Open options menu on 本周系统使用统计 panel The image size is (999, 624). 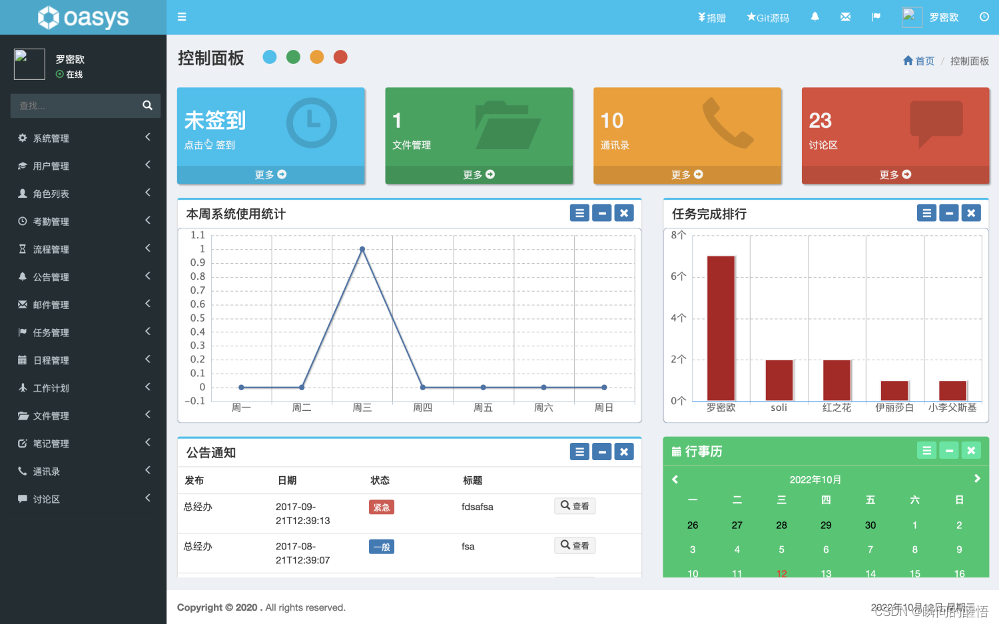pyautogui.click(x=579, y=212)
